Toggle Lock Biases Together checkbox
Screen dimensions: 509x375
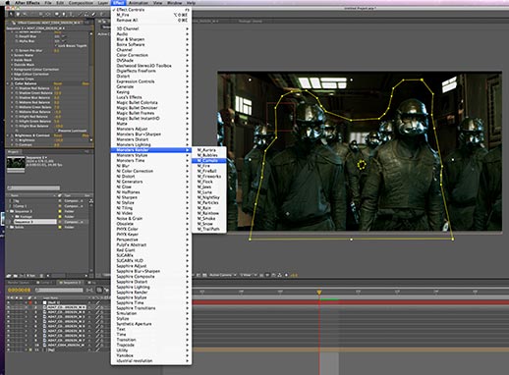point(56,46)
